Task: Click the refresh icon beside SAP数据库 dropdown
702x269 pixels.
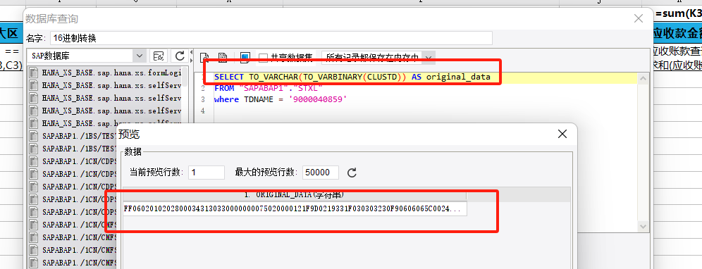Action: pos(180,56)
